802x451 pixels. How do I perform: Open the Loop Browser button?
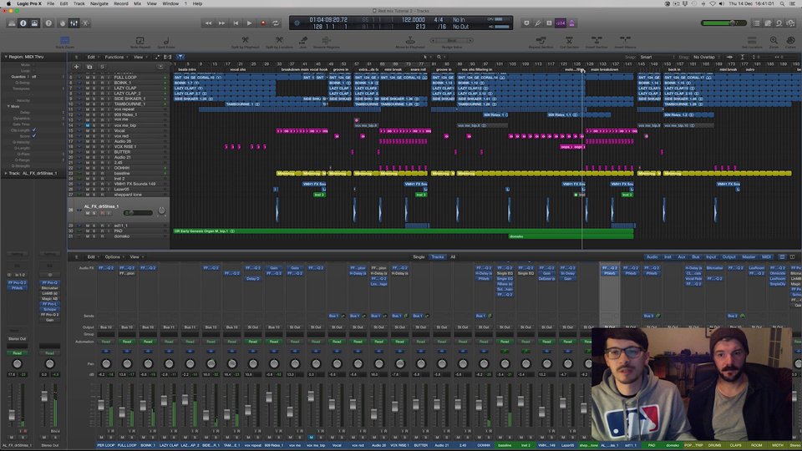pos(779,23)
